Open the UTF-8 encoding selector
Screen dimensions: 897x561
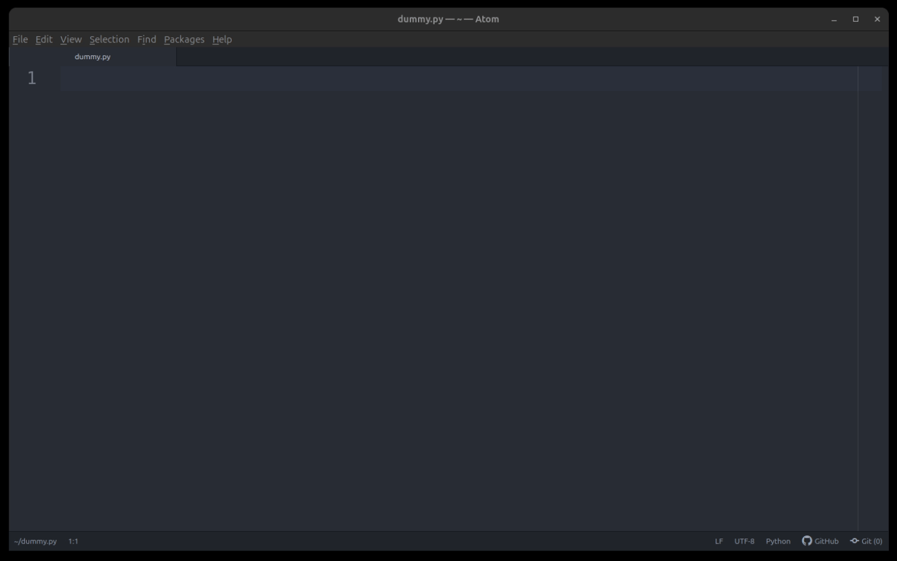click(x=744, y=541)
